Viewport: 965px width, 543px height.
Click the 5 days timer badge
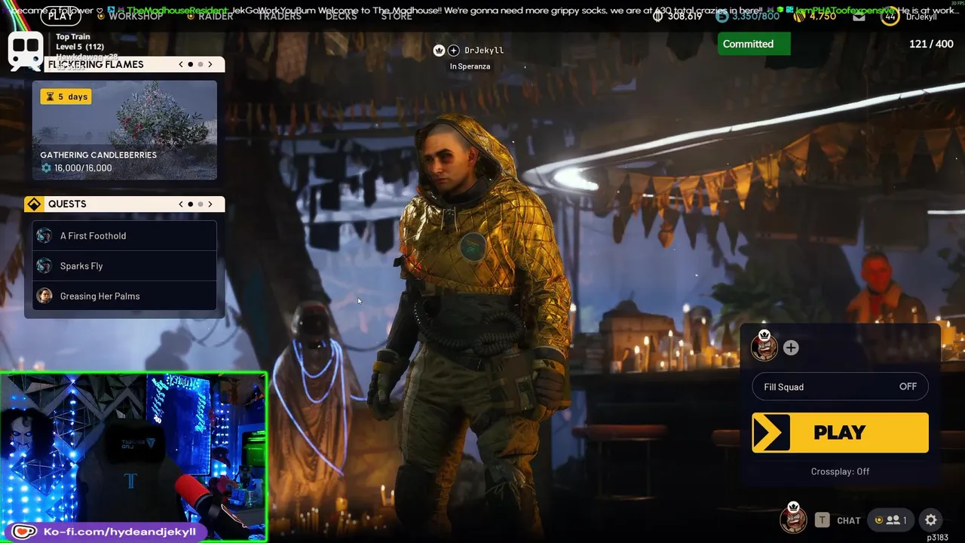[66, 97]
